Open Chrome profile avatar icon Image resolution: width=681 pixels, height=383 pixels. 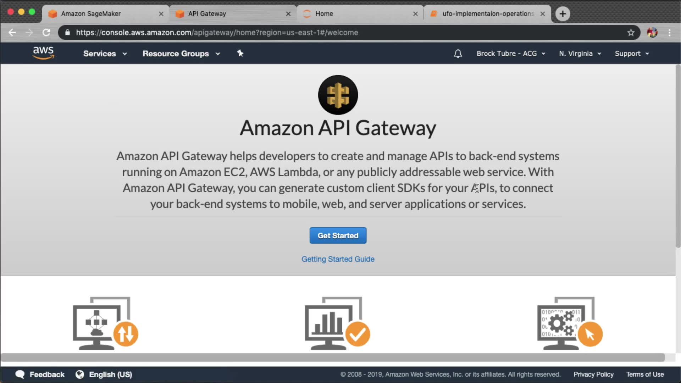coord(652,33)
